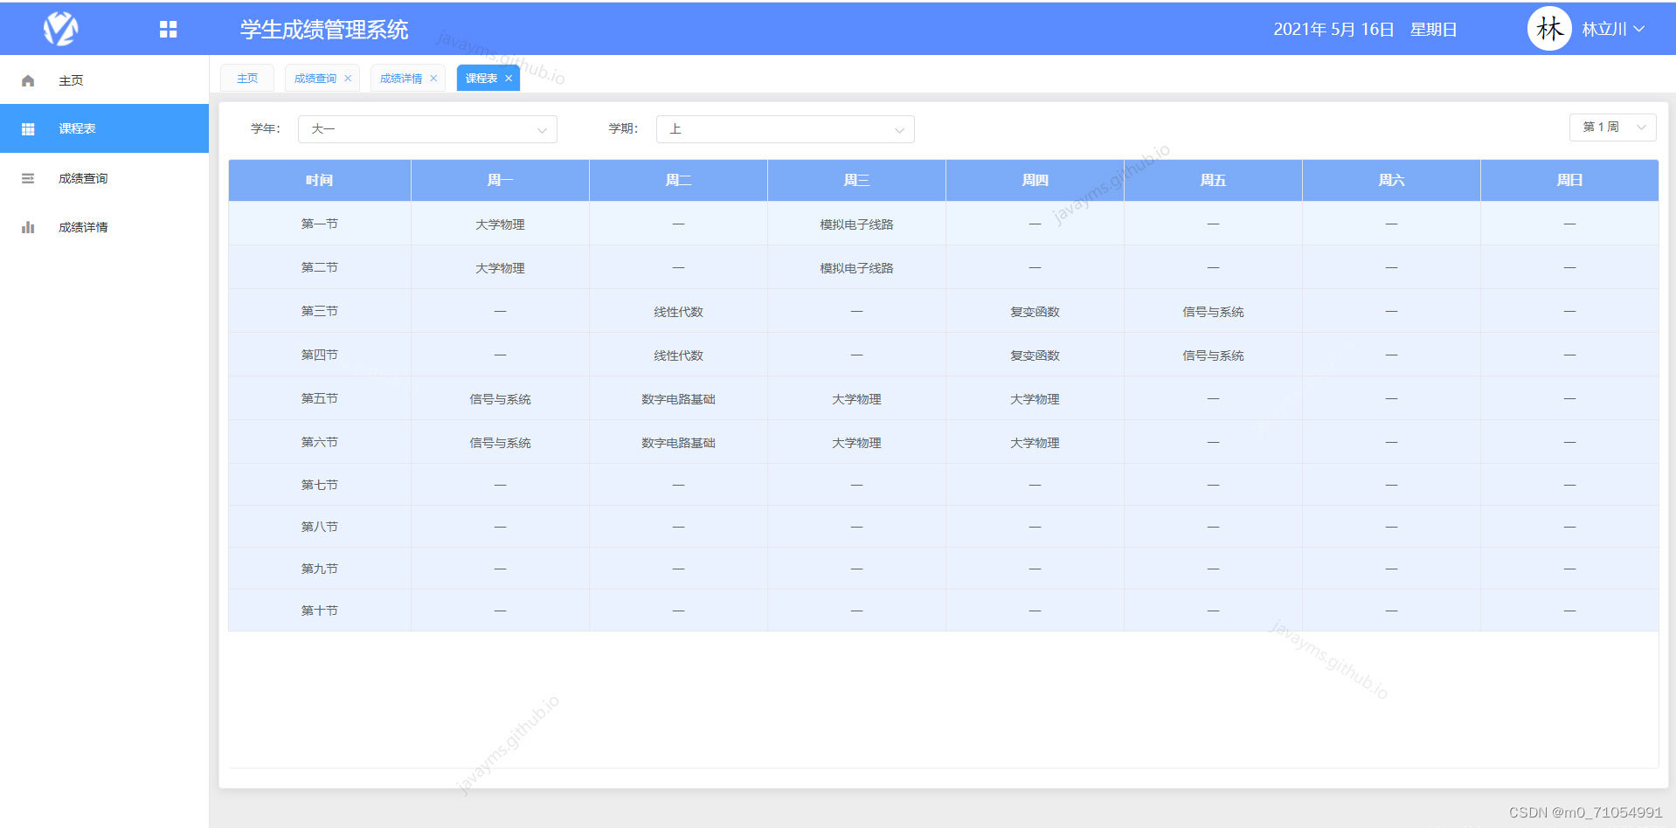Open the user menu chevron beside 林立川

click(x=1640, y=28)
